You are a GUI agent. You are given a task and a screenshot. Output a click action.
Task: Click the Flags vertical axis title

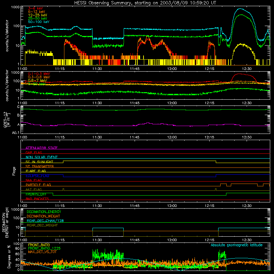[x=14, y=171]
